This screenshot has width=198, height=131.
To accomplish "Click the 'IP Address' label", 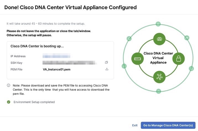I will tap(18, 56).
